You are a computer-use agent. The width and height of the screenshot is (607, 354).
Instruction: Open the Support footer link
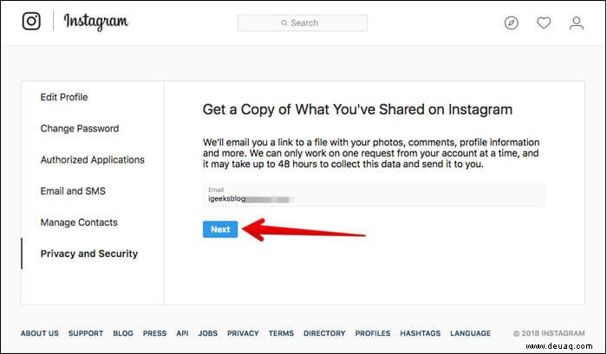click(86, 333)
